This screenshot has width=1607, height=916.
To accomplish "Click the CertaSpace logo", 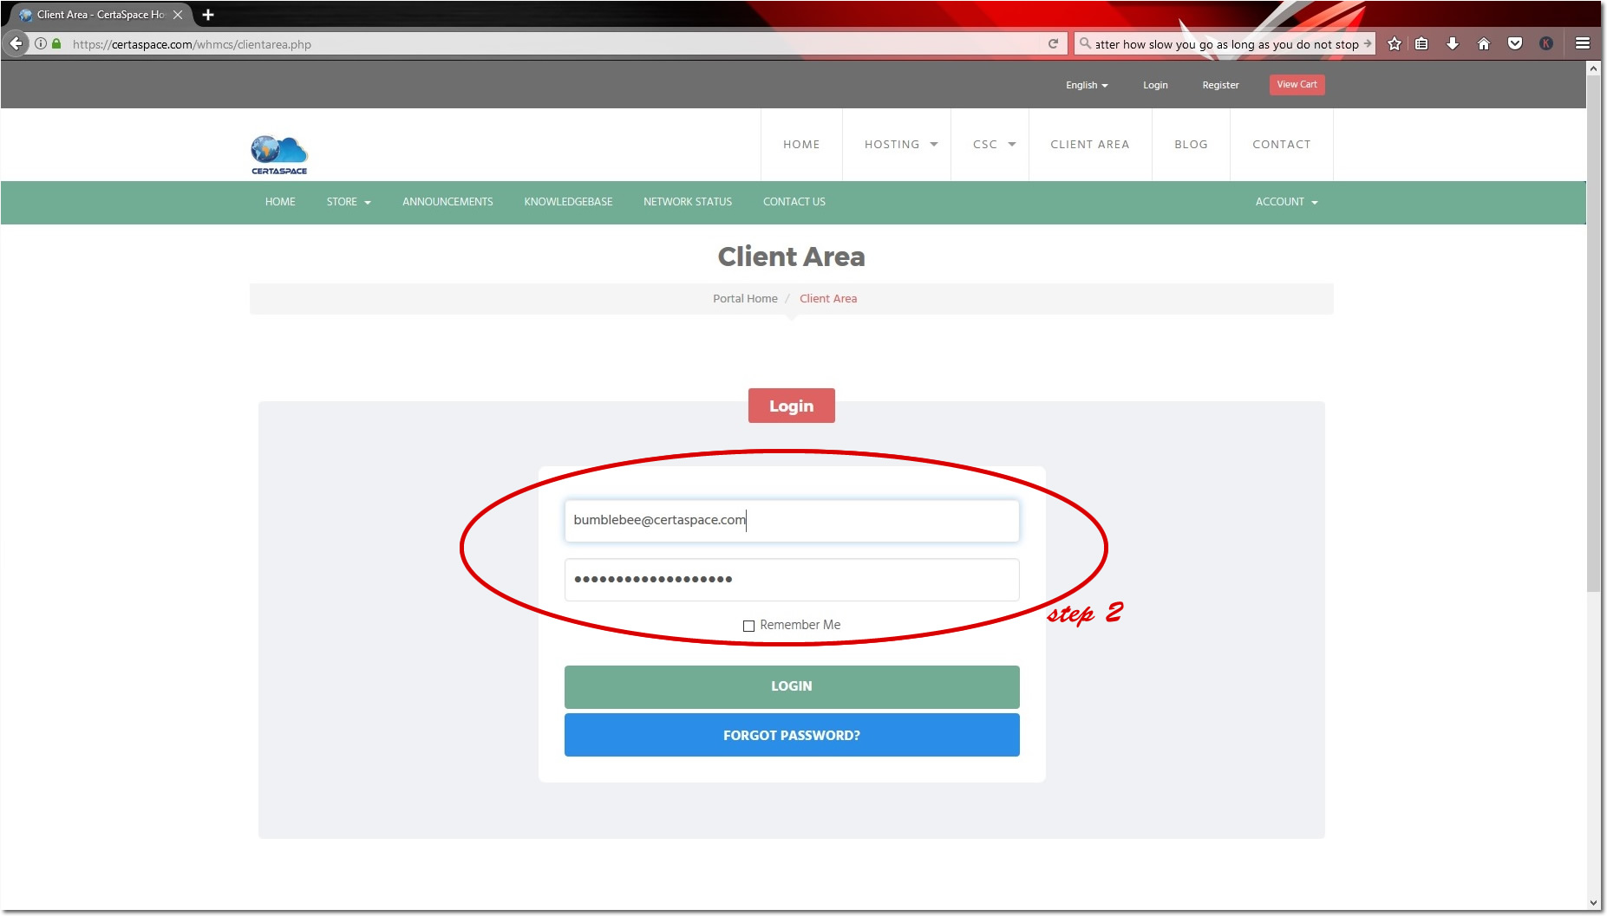I will point(279,155).
